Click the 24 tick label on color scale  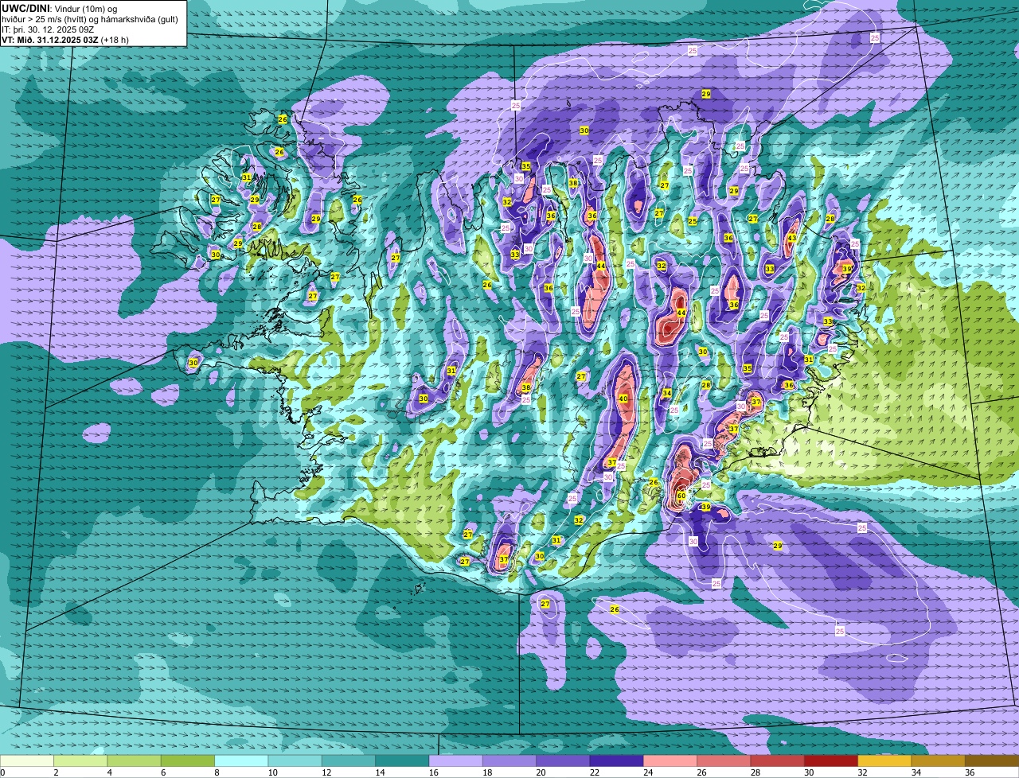[x=648, y=772]
